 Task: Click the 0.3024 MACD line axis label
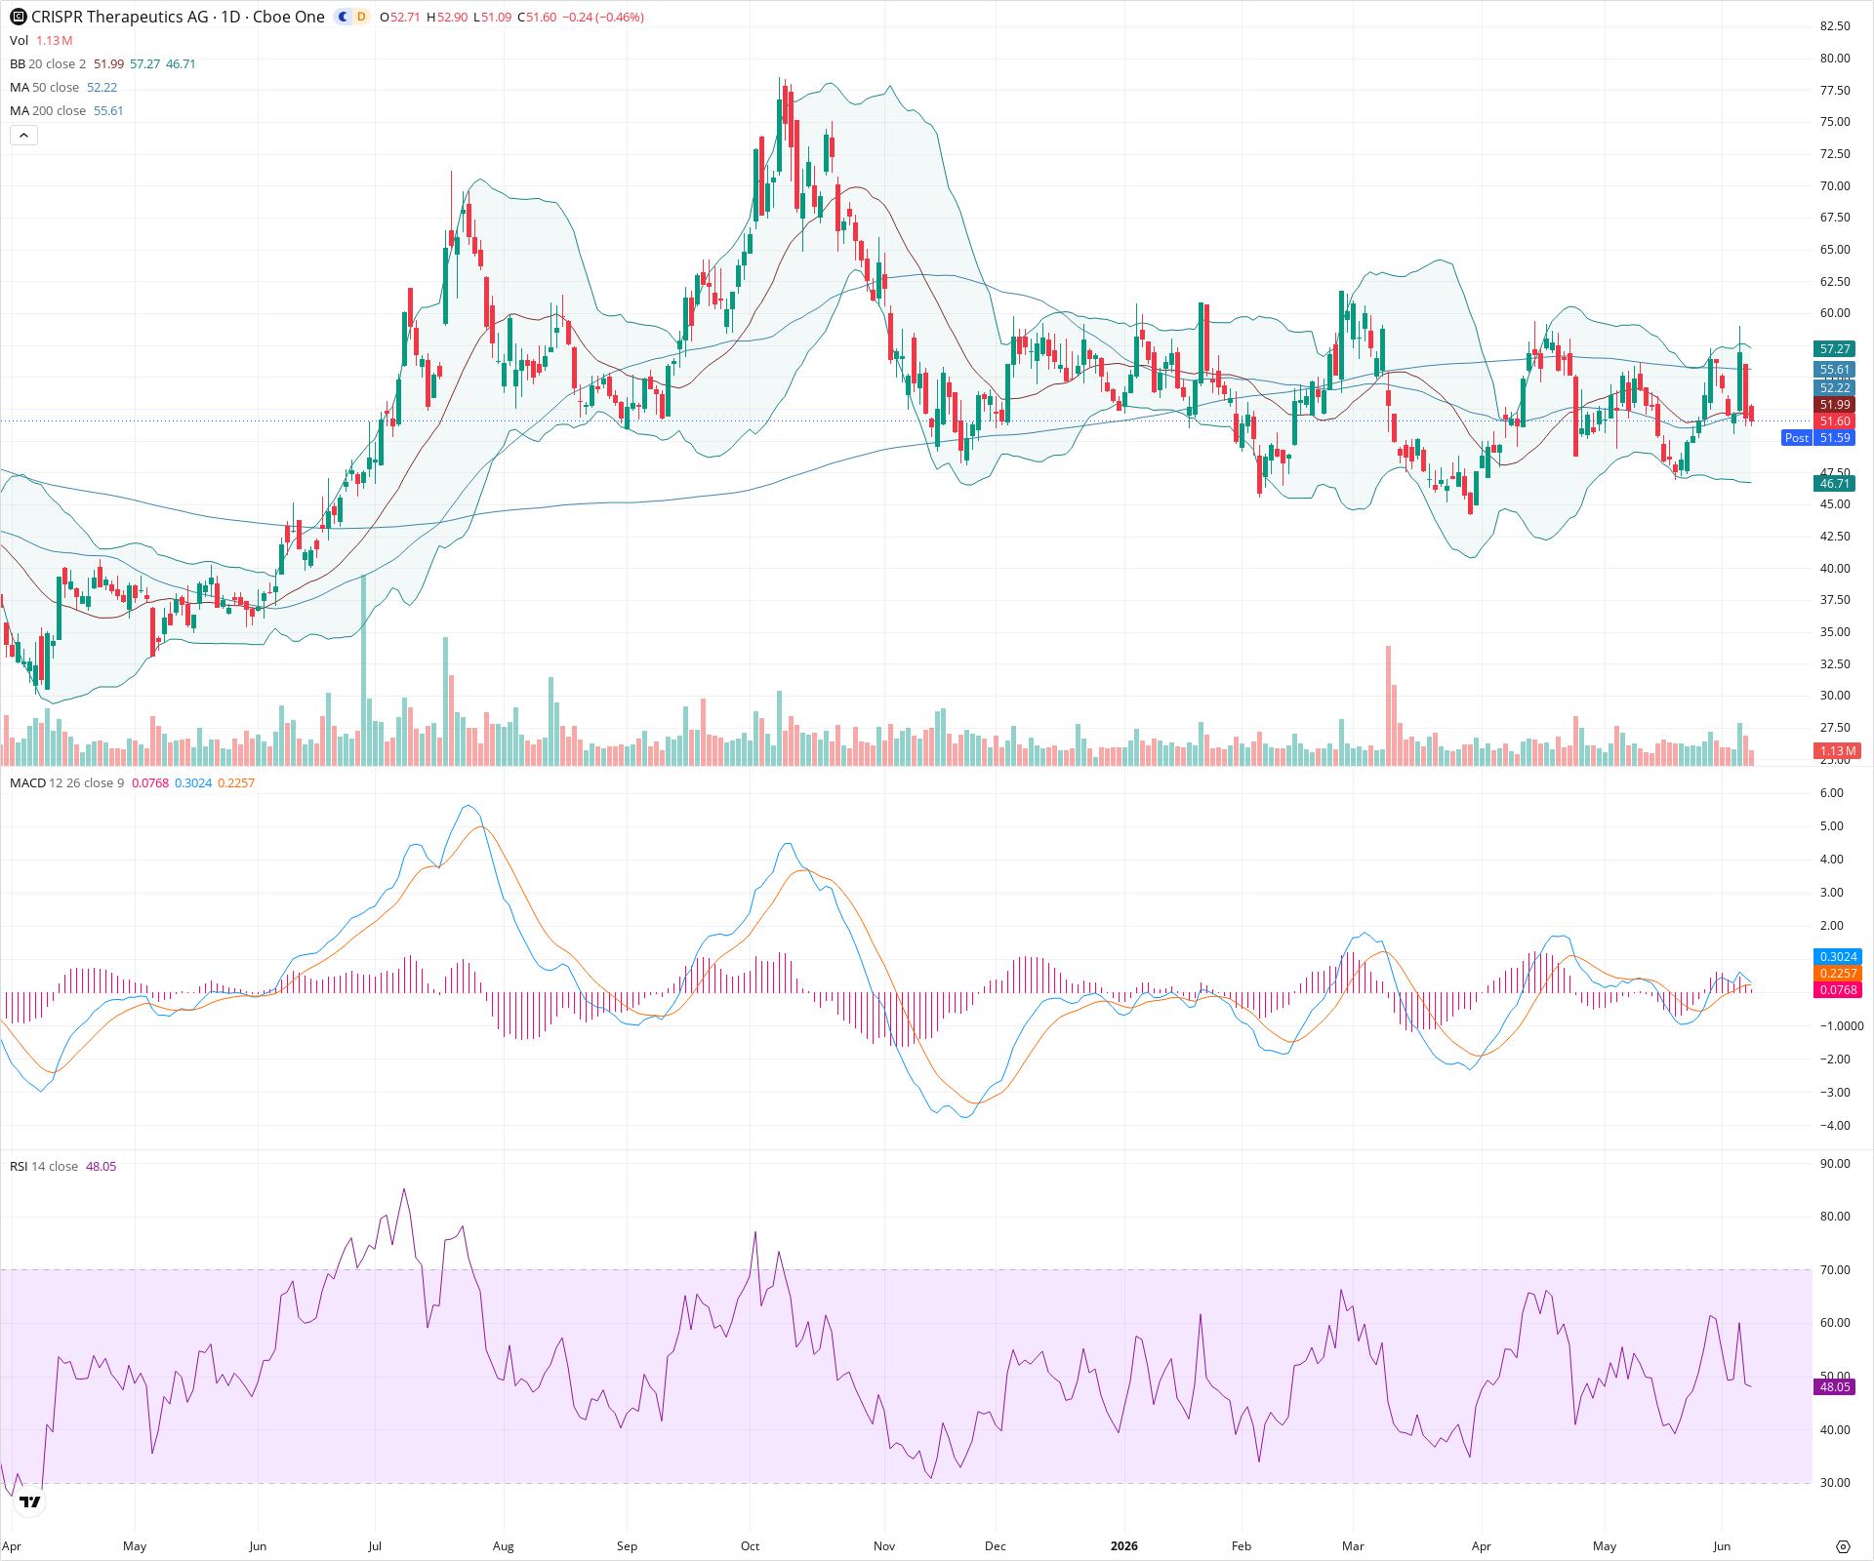[1838, 956]
